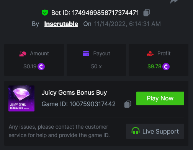Copy the Game ID number
This screenshot has height=150, width=193.
(128, 104)
